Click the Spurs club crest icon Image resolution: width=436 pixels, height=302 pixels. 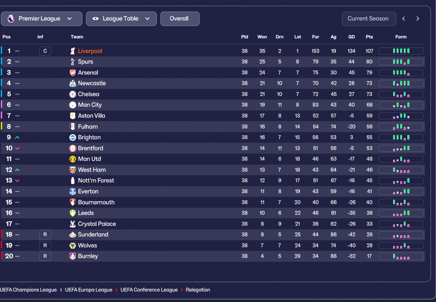click(x=73, y=62)
